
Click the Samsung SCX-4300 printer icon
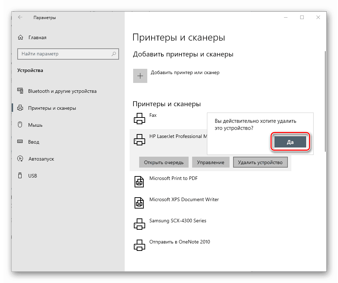(140, 224)
